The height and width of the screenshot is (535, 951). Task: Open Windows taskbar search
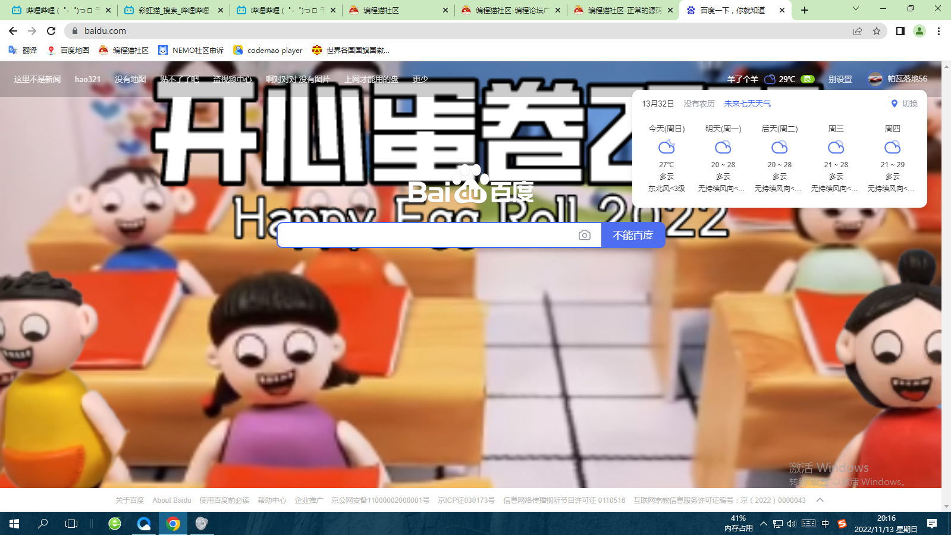tap(43, 524)
